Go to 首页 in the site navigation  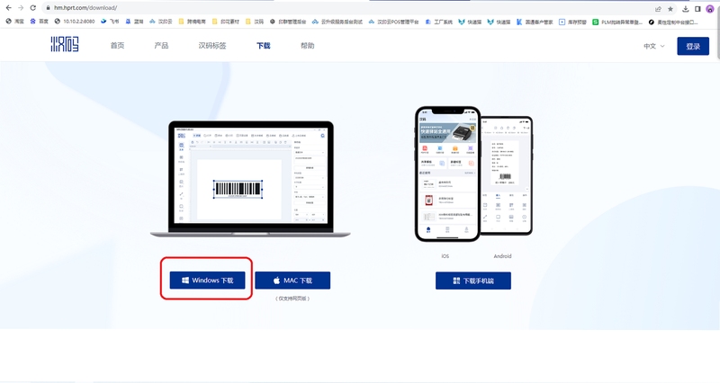117,46
